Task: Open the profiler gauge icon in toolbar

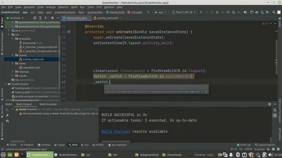Action: pos(228,12)
